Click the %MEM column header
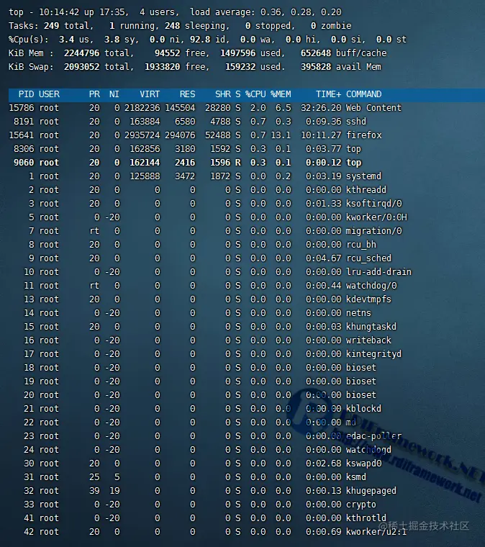The height and width of the screenshot is (547, 485). coord(281,94)
